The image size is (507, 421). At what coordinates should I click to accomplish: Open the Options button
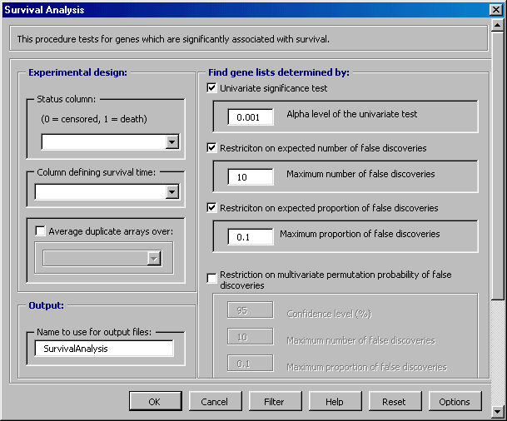tap(455, 402)
